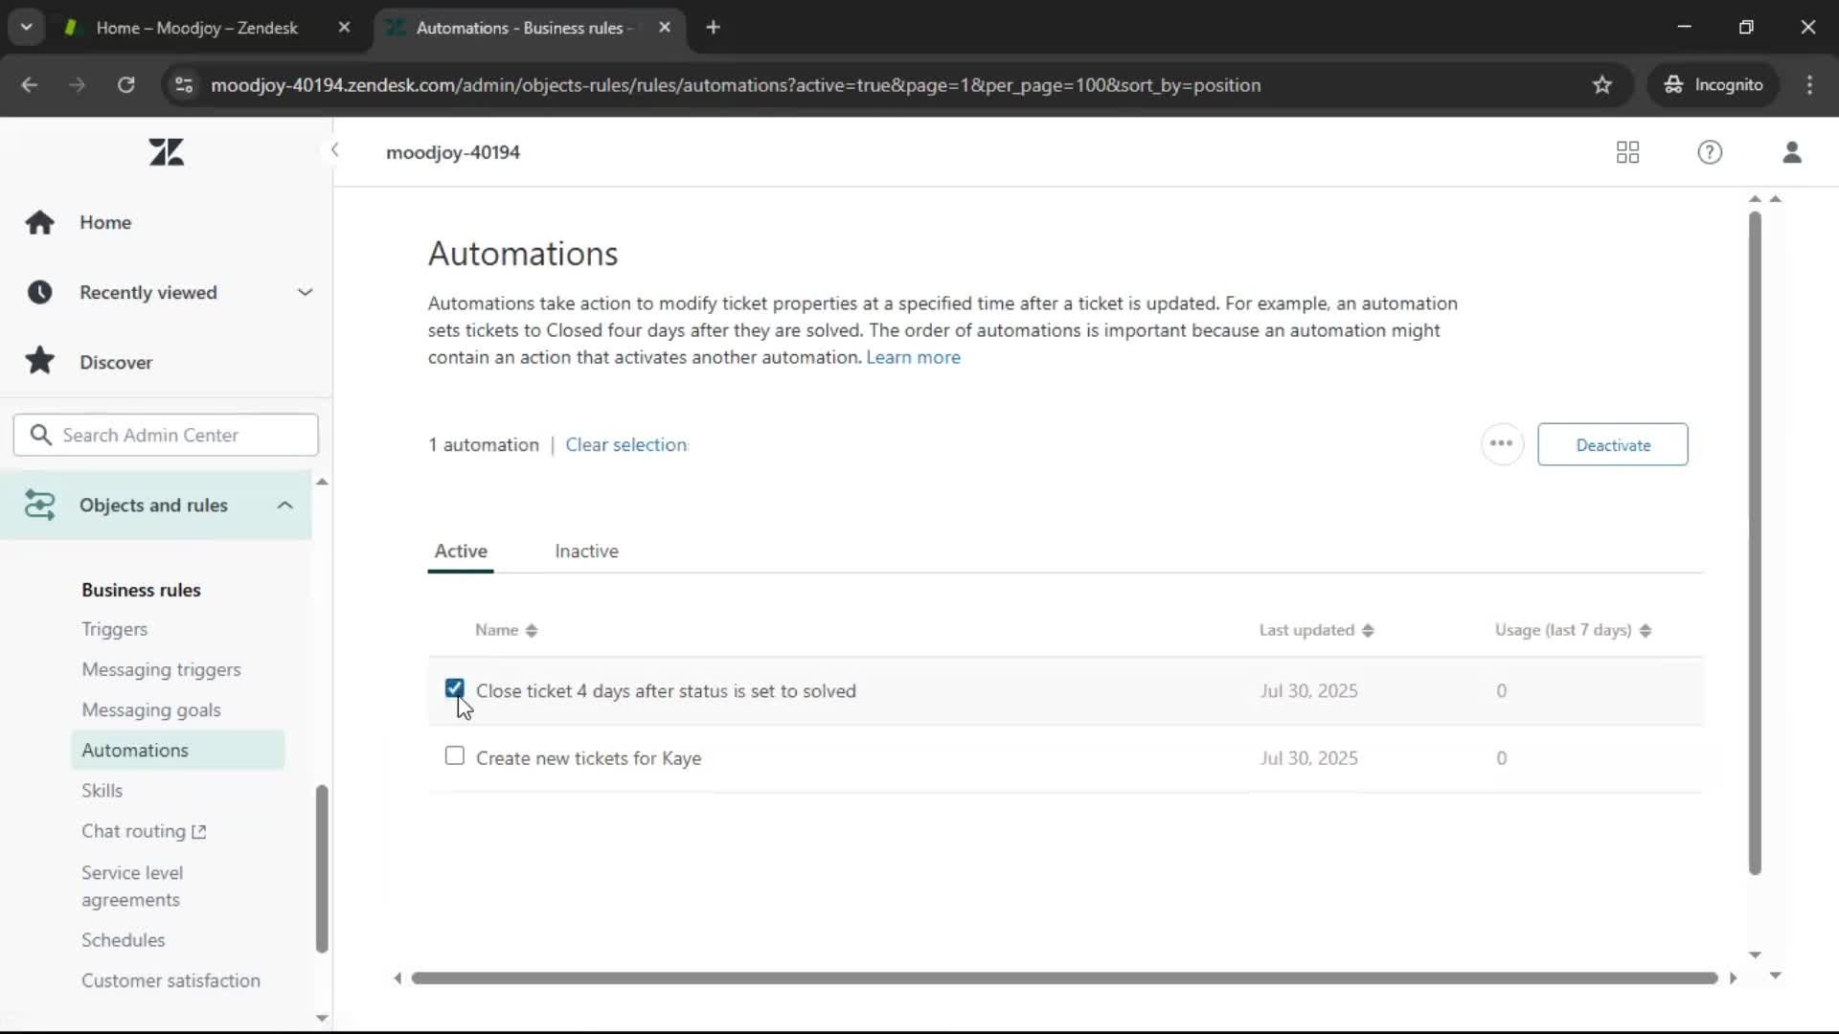View site information icon in address bar
Screen dimensions: 1839x1034
coord(184,85)
